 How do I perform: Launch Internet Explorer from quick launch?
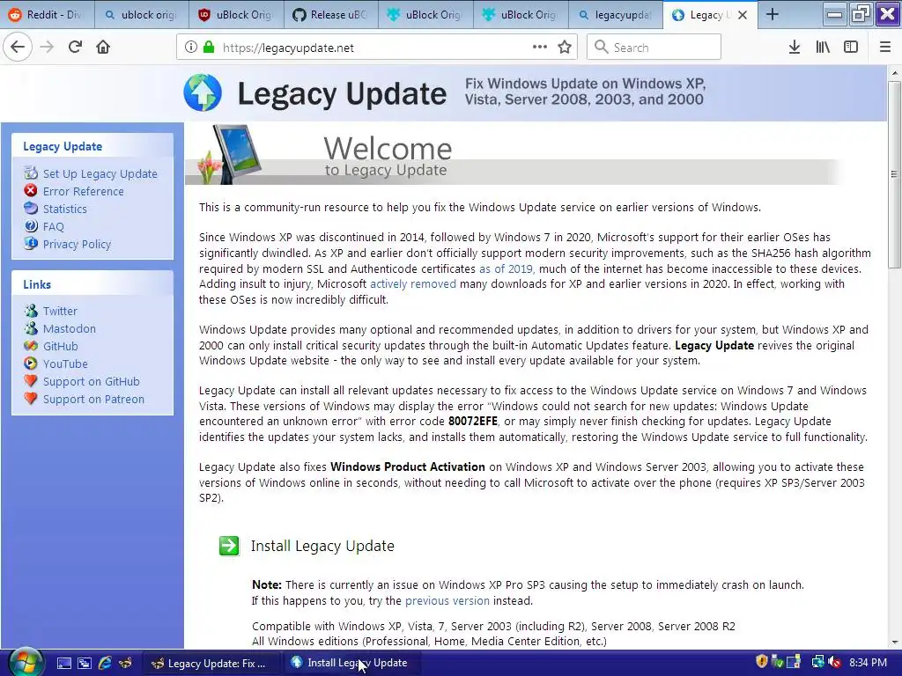tap(105, 664)
